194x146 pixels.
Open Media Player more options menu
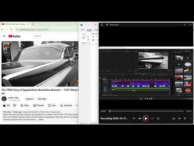(x=190, y=118)
